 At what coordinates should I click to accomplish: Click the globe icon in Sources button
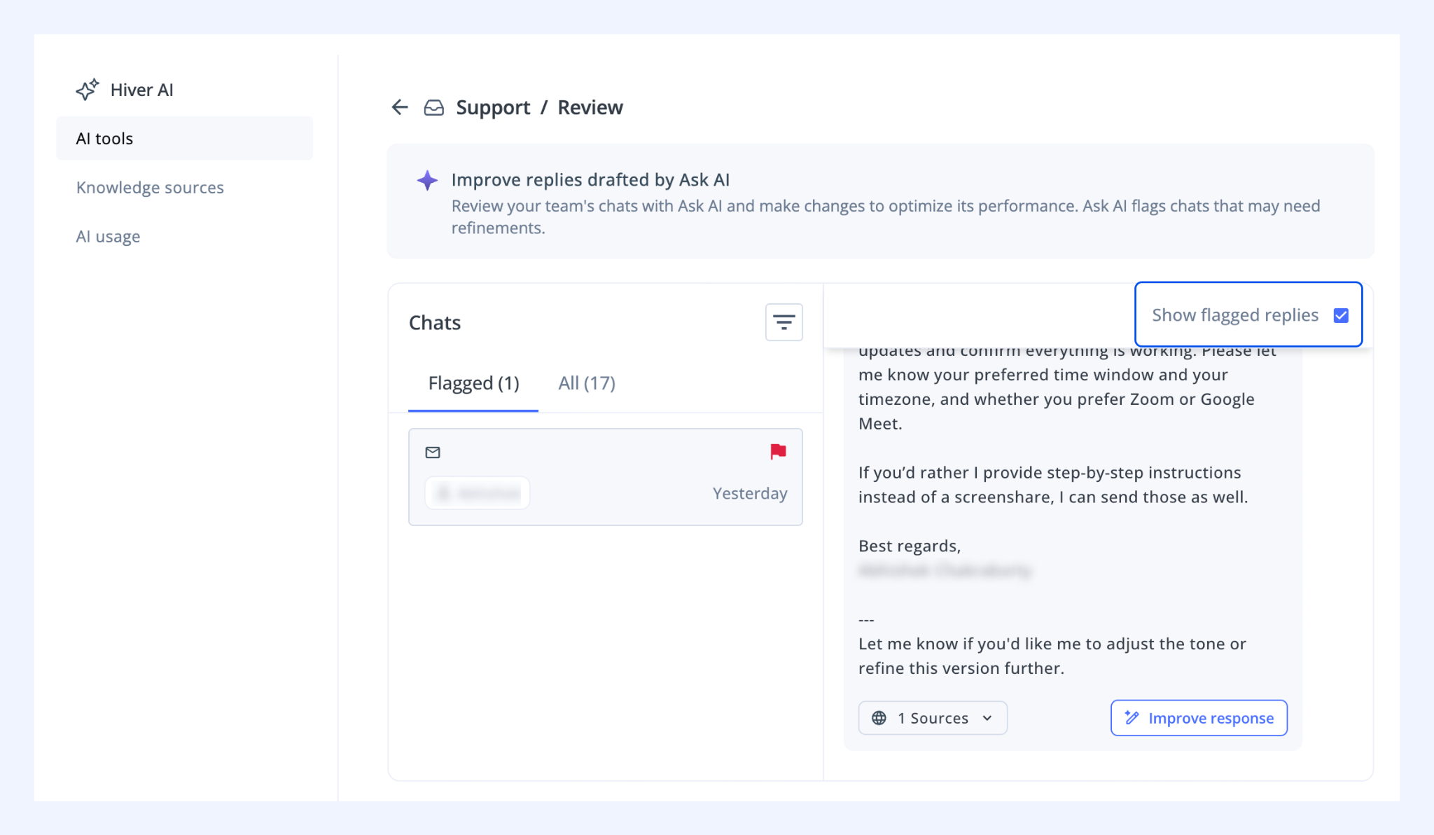click(x=879, y=718)
